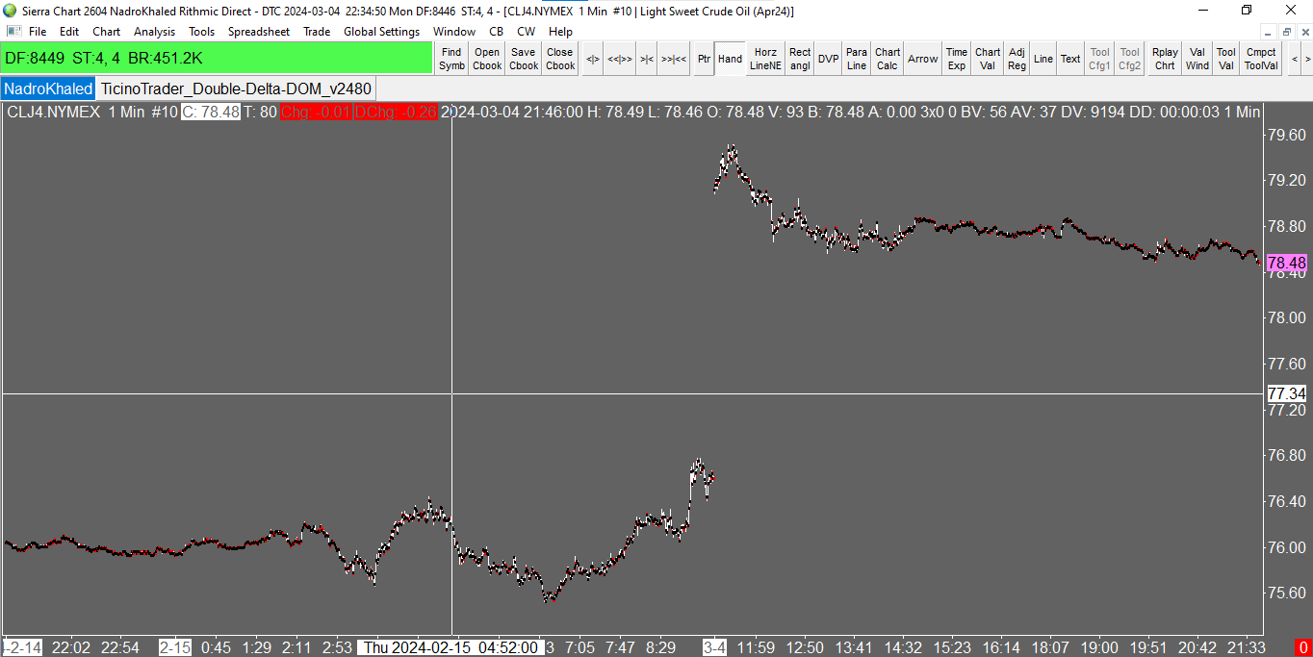The image size is (1313, 657).
Task: Select the Line drawing tool
Action: coord(1043,59)
